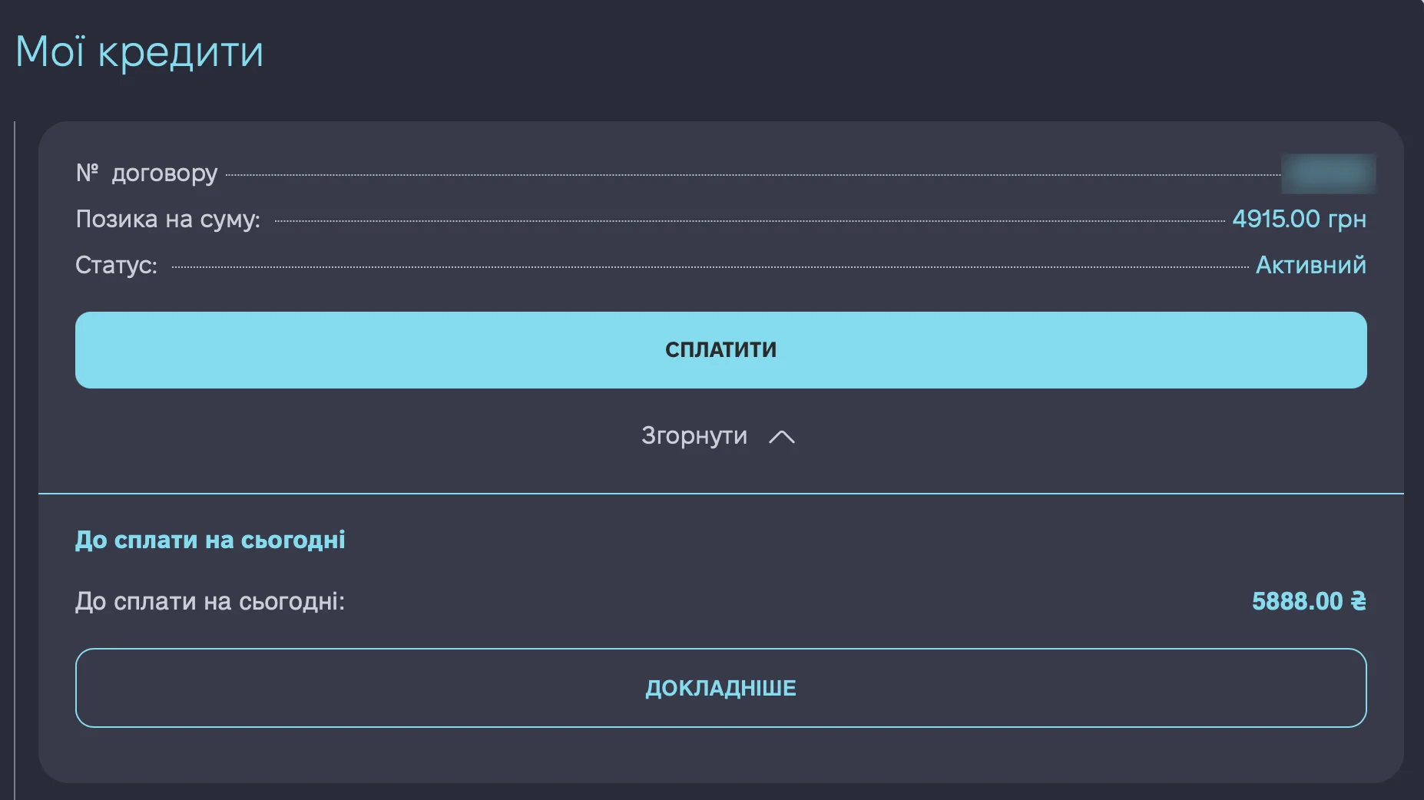Open the ДОКЛАДНІШЕ details button
Viewport: 1424px width, 800px height.
pos(720,688)
